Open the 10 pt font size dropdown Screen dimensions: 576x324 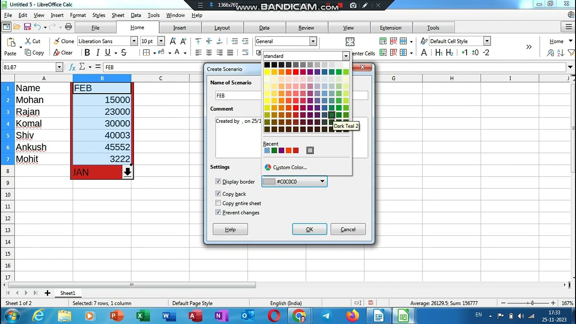(161, 41)
